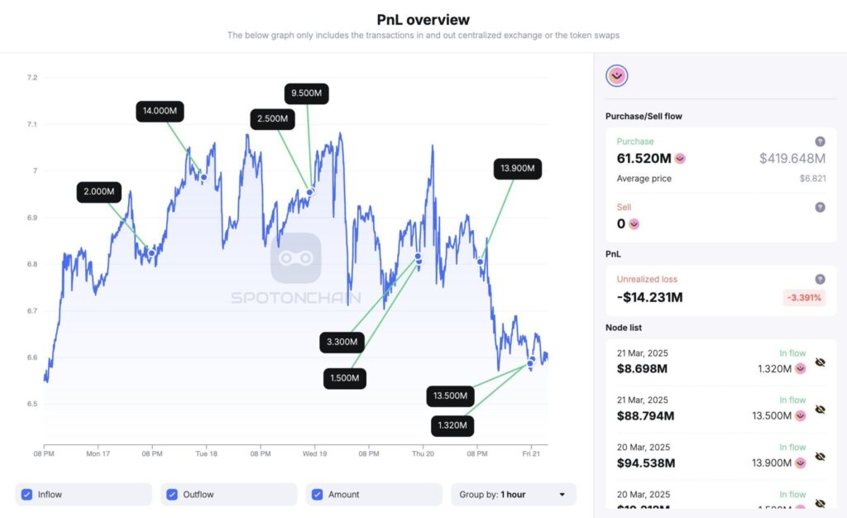
Task: Click the hidden-eye icon on the $94.538M row
Action: tap(819, 456)
